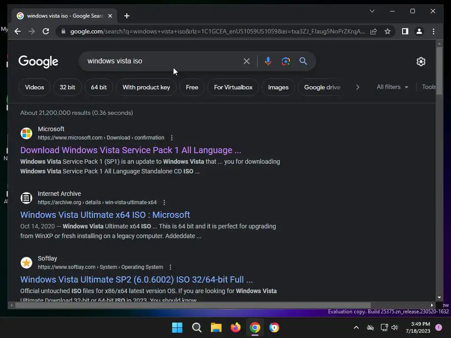Screen dimensions: 451x338
Task: Open Download Windows Vista Service Pack 1 link
Action: [x=130, y=150]
